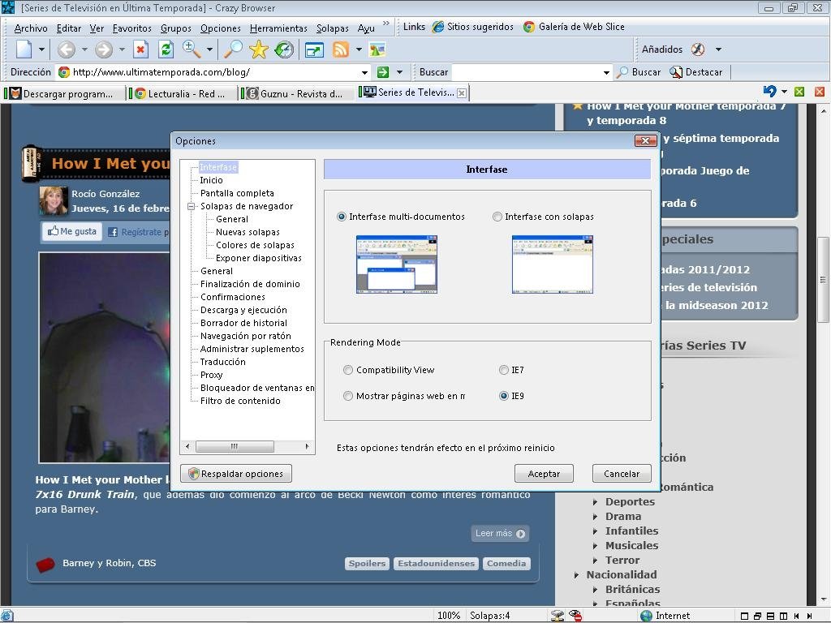
Task: Open the Añadidos toolbar dropdown arrow
Action: pos(719,49)
